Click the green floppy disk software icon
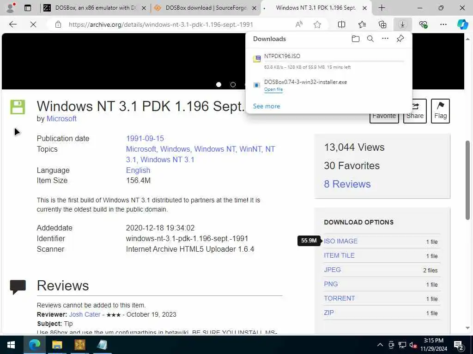473x354 pixels. click(x=18, y=107)
